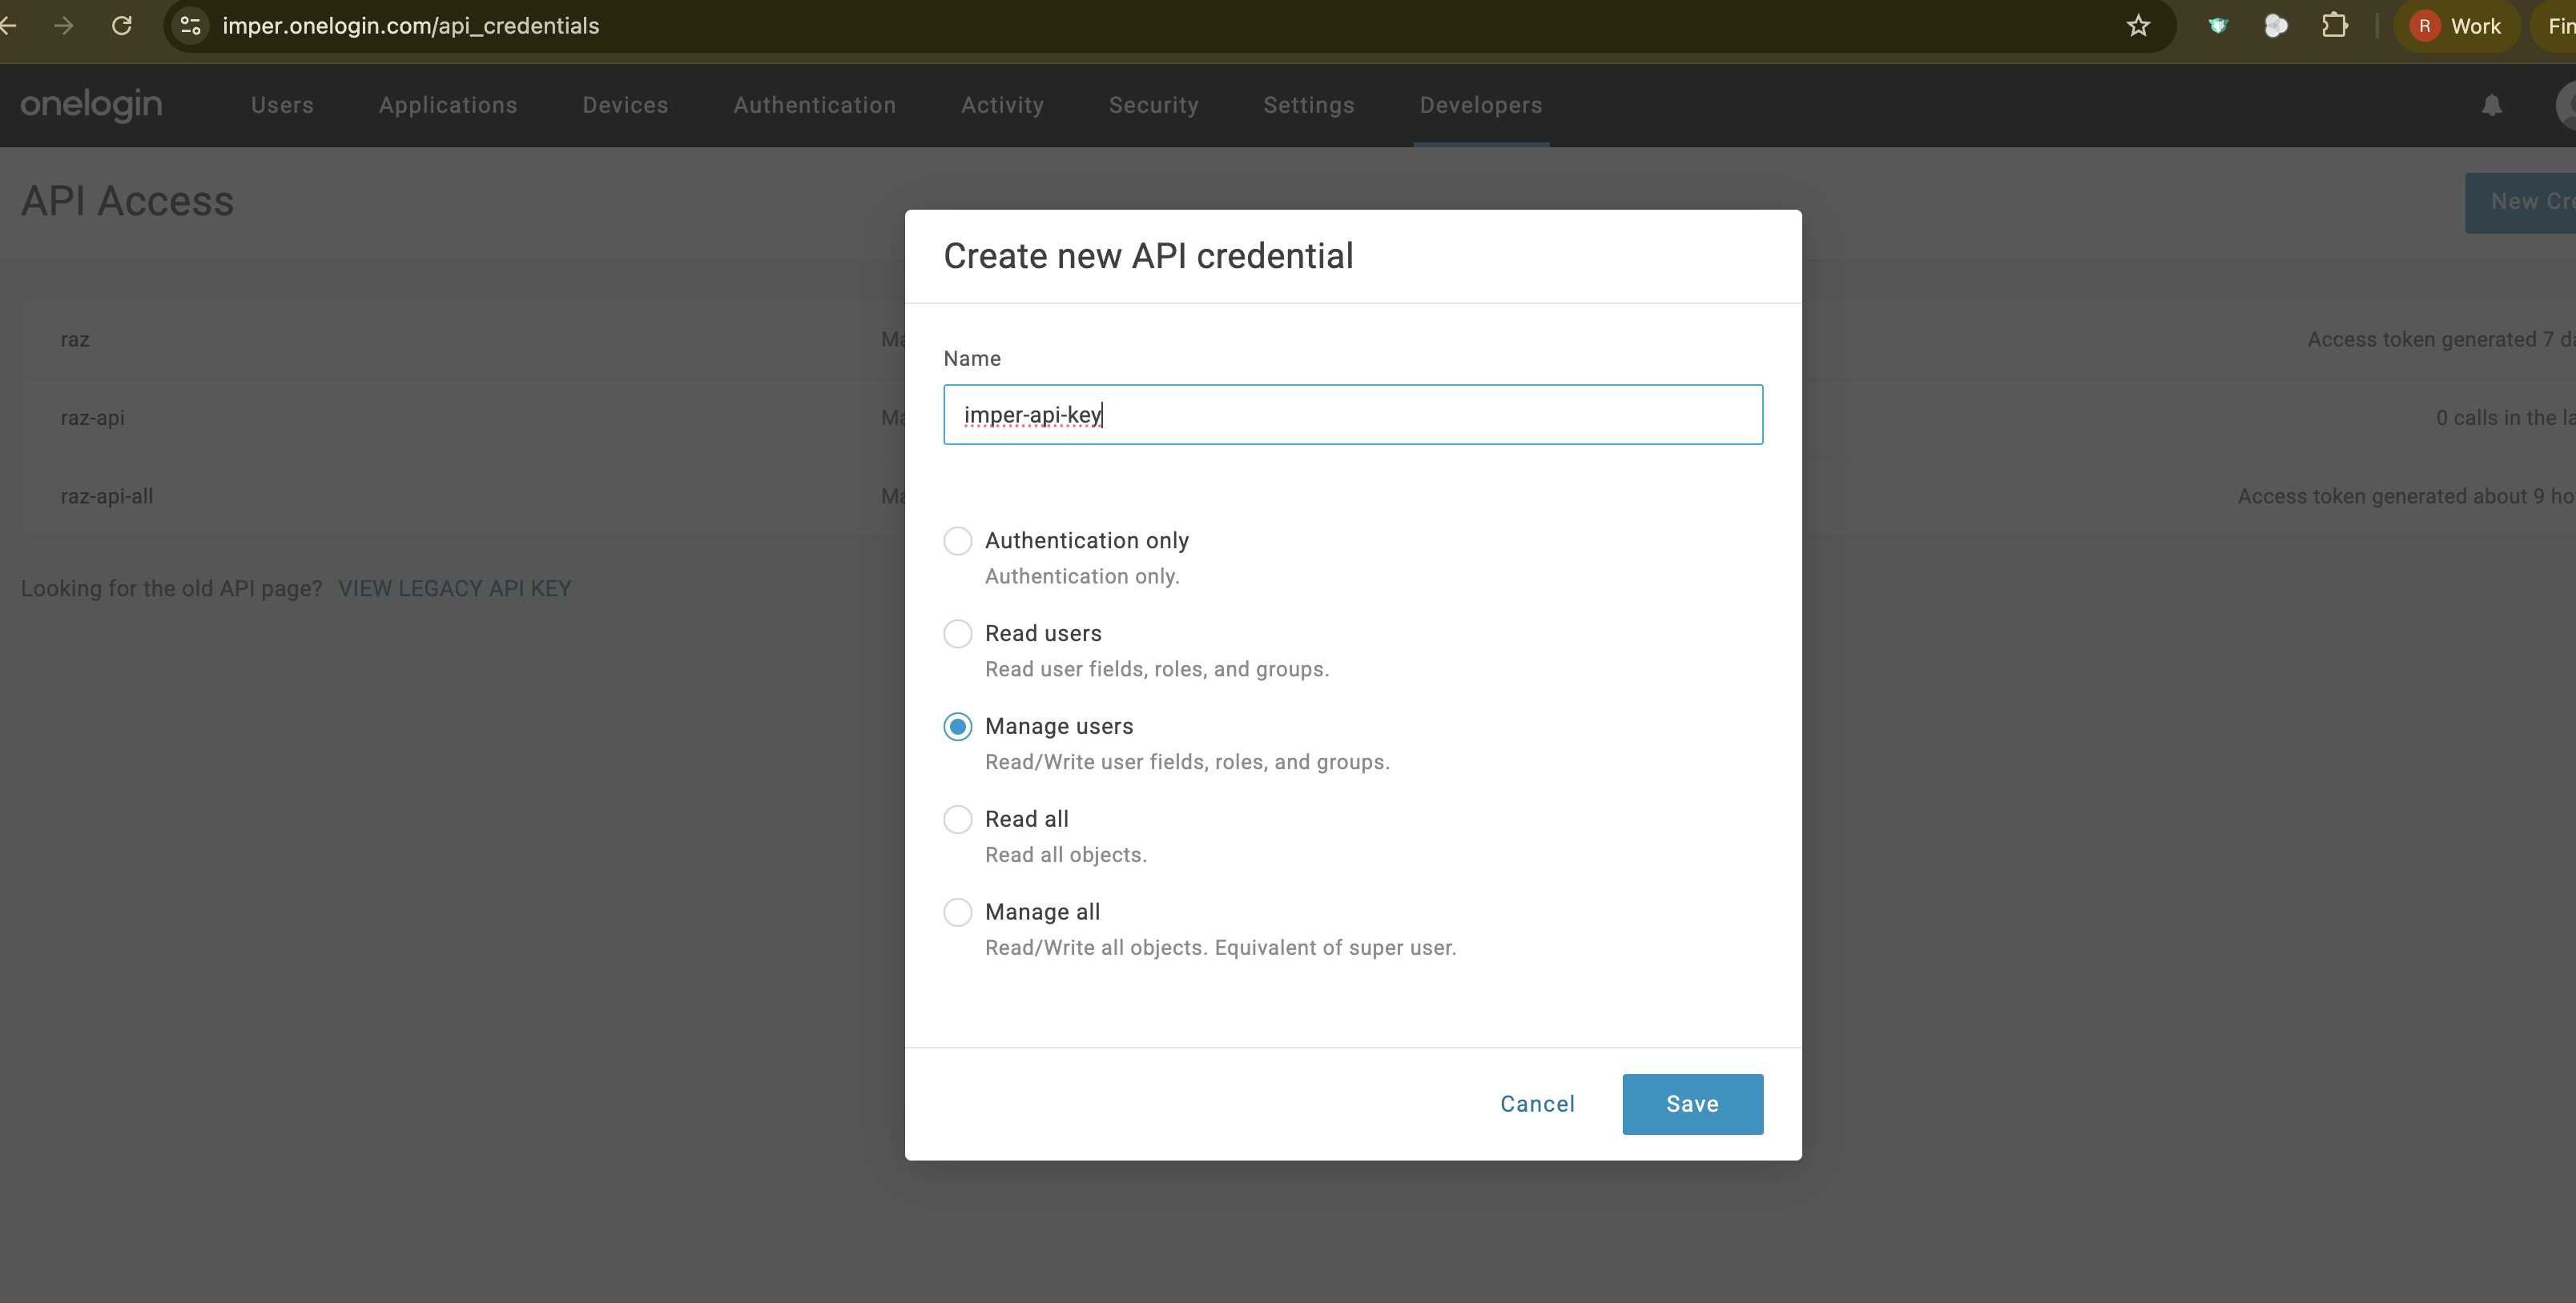This screenshot has width=2576, height=1303.
Task: Click the grey cloud extension icon
Action: pyautogui.click(x=2276, y=26)
